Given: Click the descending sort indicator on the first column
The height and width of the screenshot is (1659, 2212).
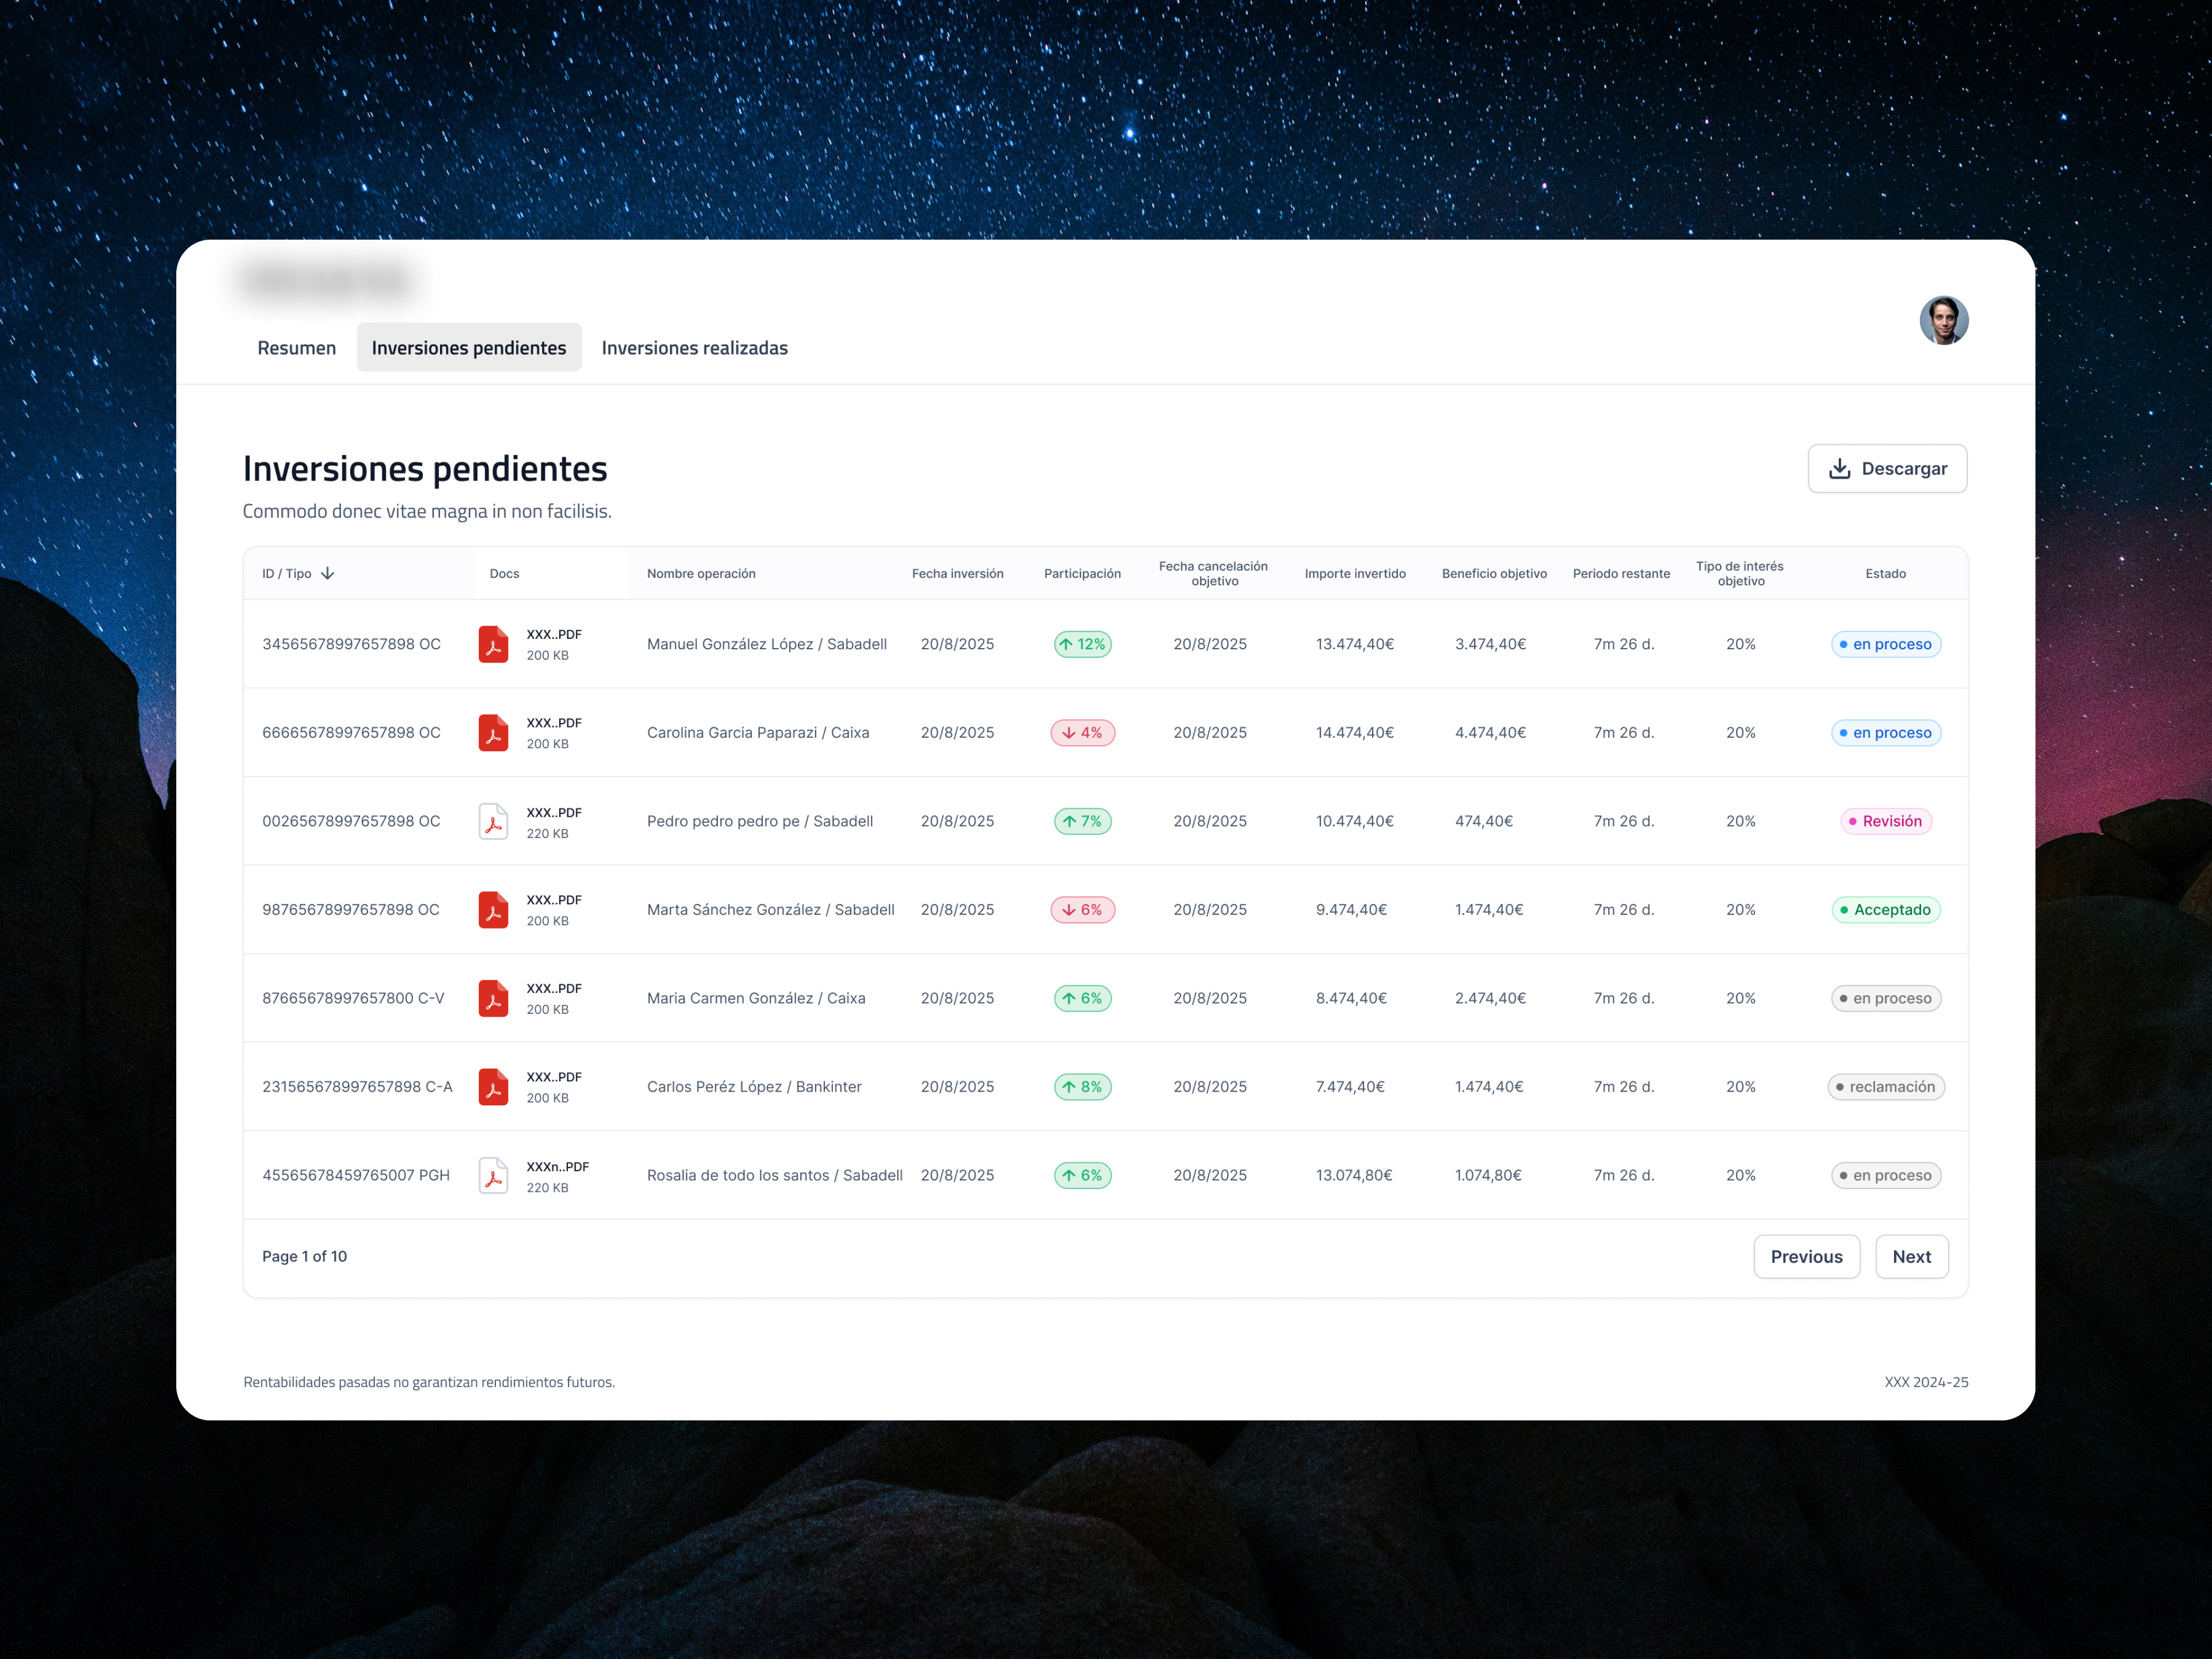Looking at the screenshot, I should point(328,573).
